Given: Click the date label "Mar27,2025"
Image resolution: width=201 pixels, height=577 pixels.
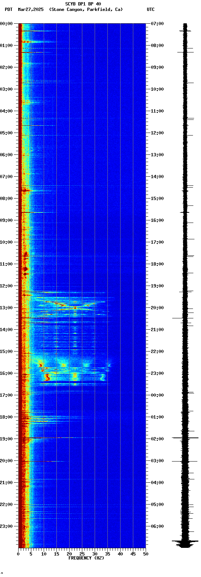Looking at the screenshot, I should coord(31,9).
